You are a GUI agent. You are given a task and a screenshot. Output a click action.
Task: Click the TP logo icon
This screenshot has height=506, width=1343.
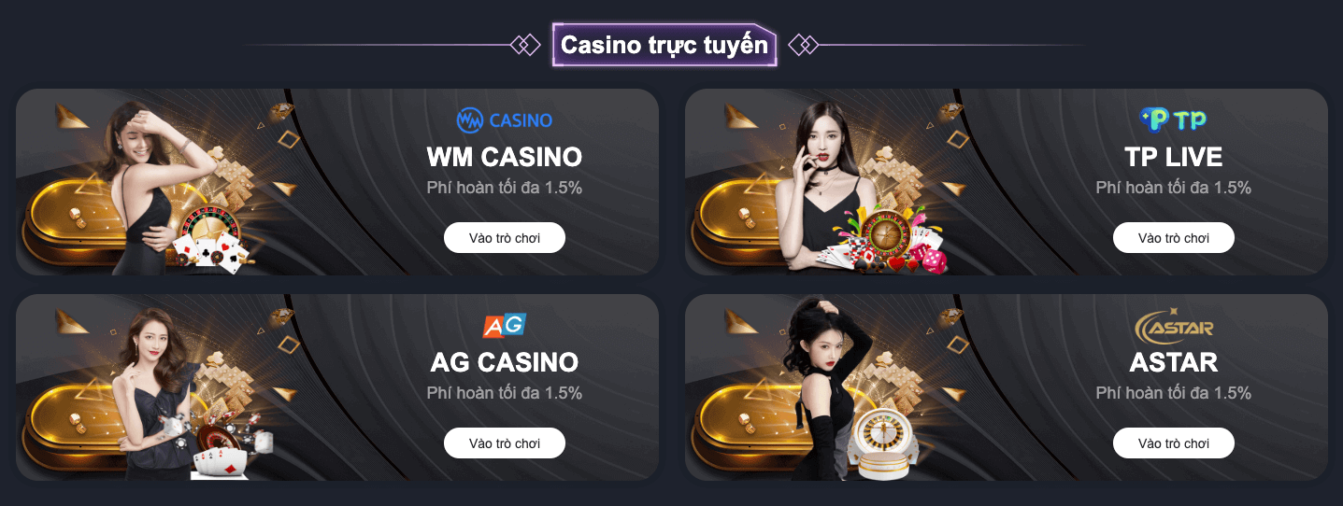click(1173, 119)
